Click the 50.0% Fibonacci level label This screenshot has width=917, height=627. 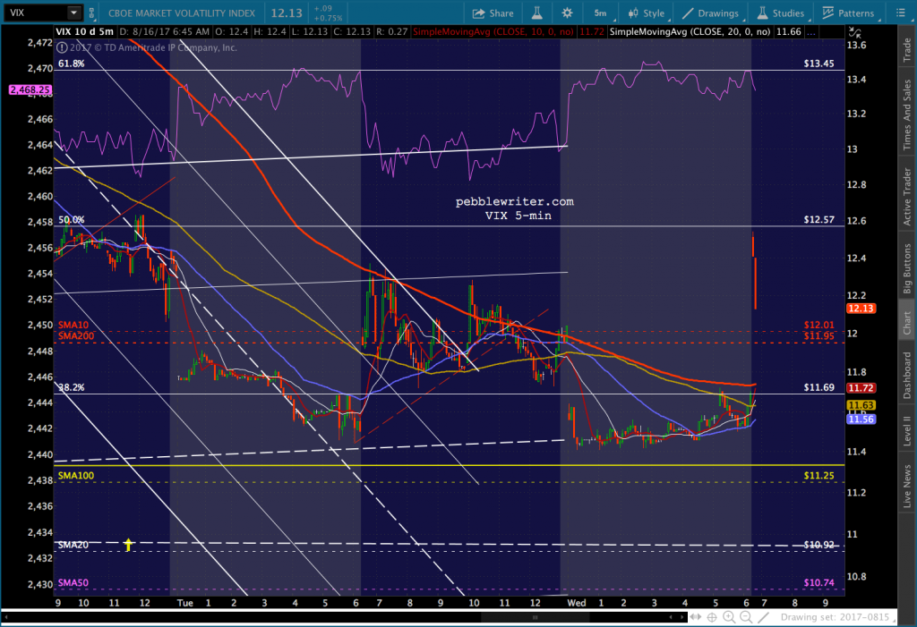72,220
